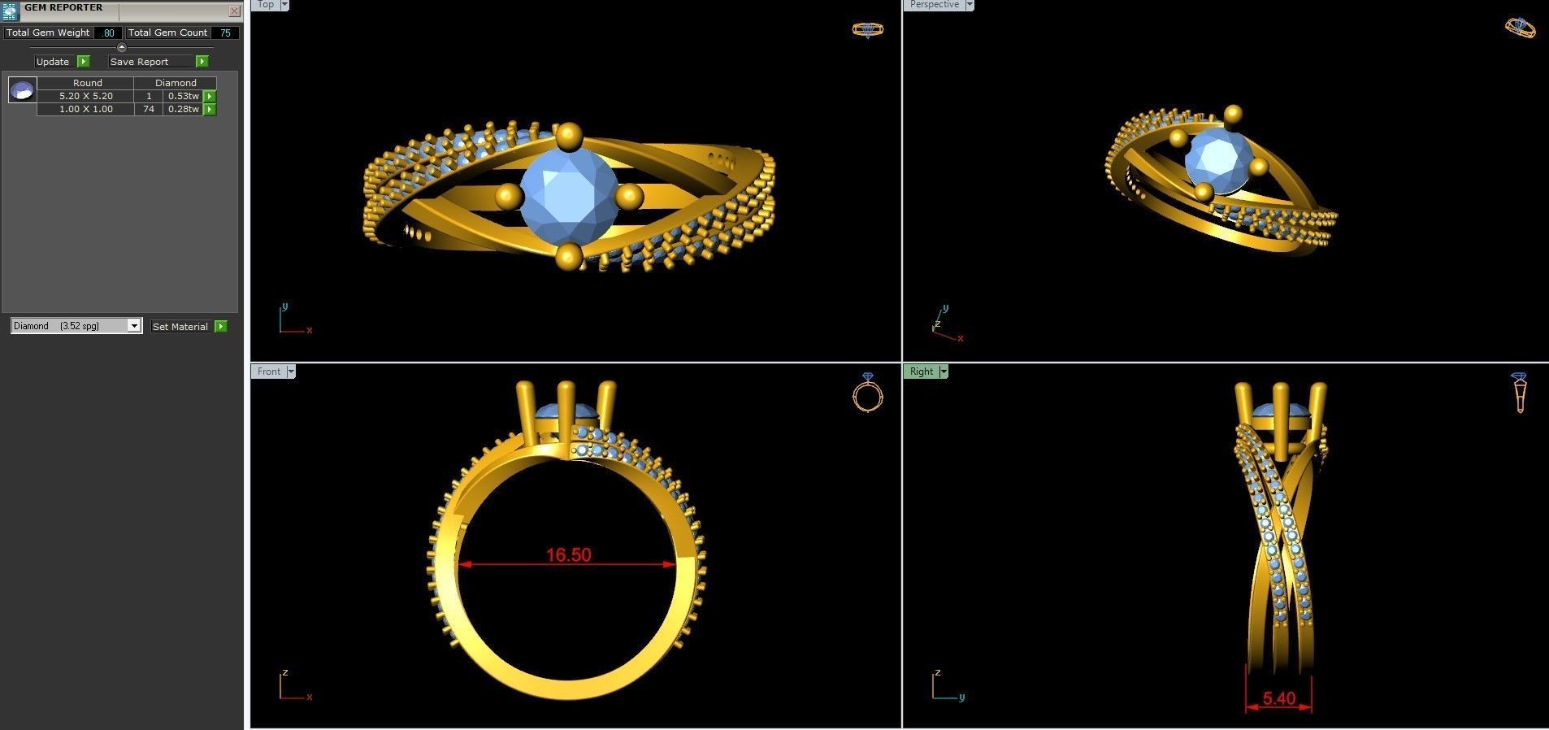Click the Diamond column header
Image resolution: width=1549 pixels, height=730 pixels.
click(176, 83)
